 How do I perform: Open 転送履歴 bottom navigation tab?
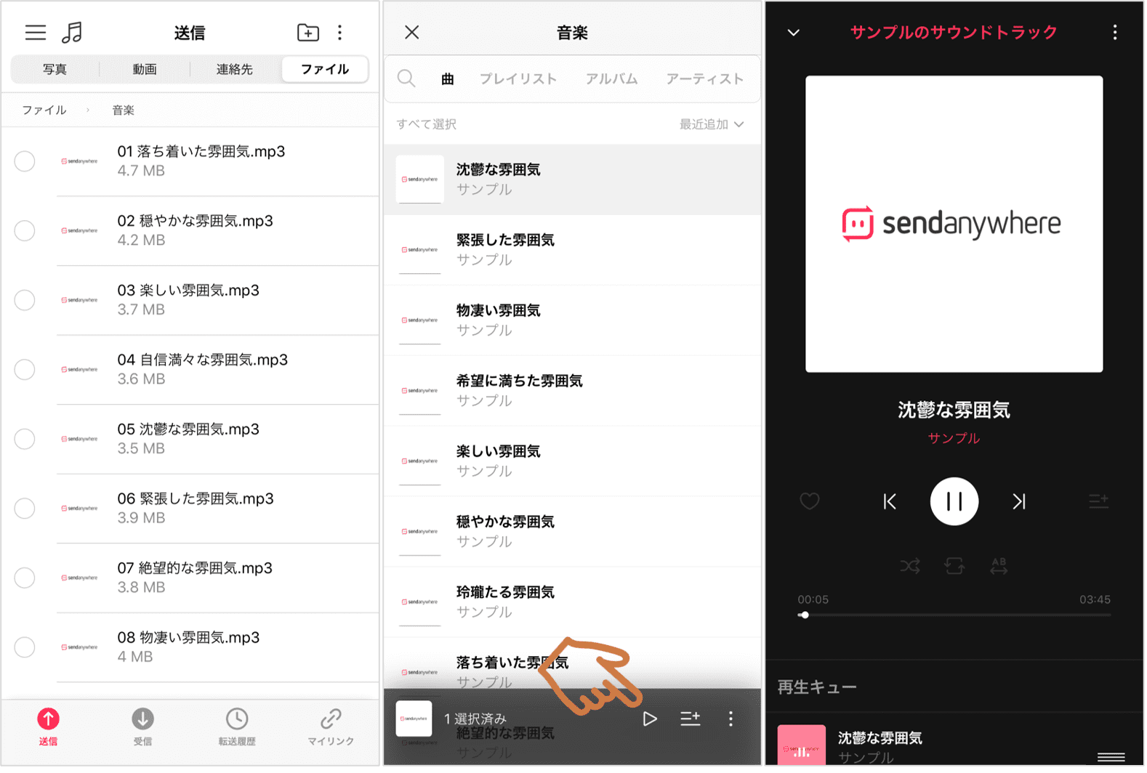(237, 728)
